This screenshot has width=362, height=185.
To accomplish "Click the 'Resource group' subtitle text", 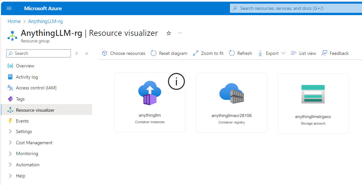I will (x=35, y=41).
